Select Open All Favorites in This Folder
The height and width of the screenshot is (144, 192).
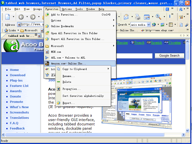click(80, 33)
